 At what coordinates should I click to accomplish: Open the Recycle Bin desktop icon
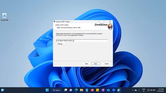[x=4, y=17]
